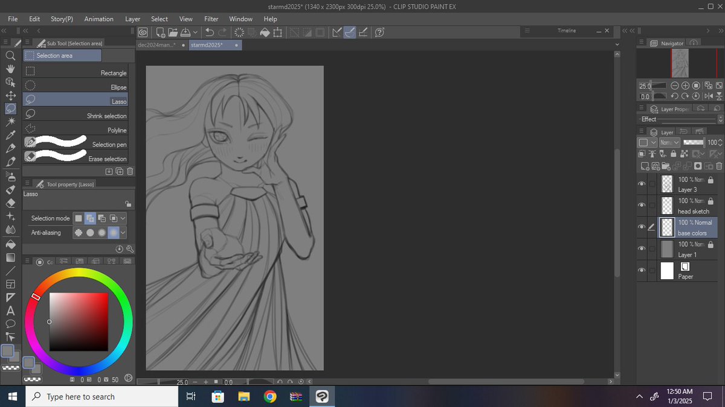The width and height of the screenshot is (725, 407).
Task: Toggle visibility of the Paper layer
Action: [x=642, y=270]
